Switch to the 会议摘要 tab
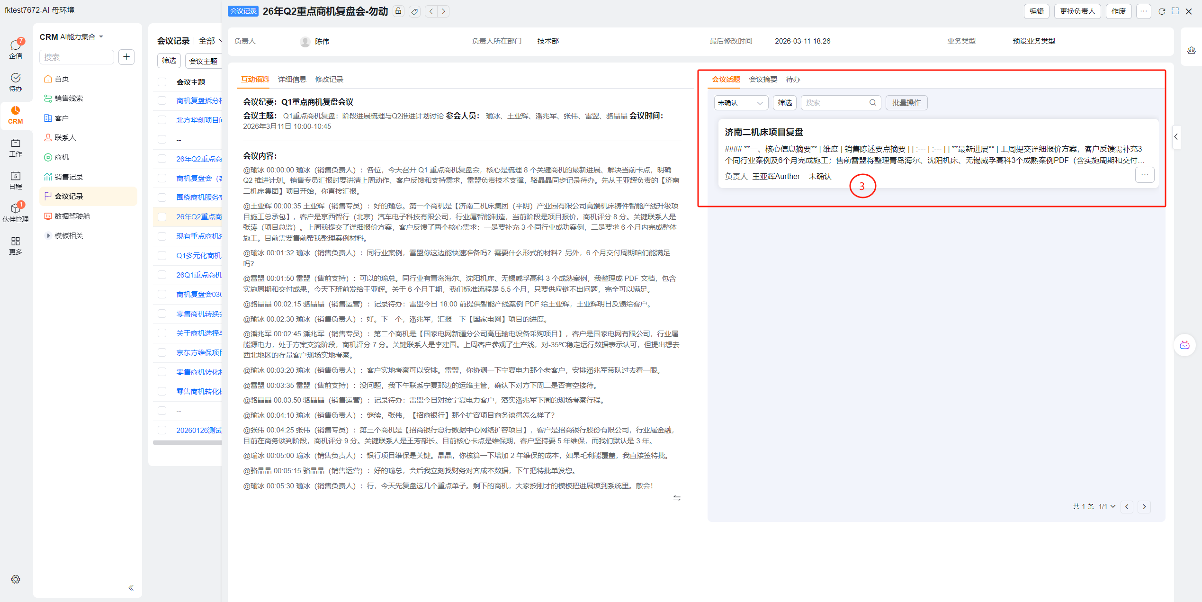This screenshot has height=602, width=1202. (x=762, y=80)
